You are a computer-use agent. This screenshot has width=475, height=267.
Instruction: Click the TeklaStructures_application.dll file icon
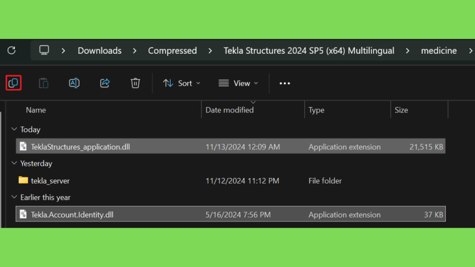point(23,146)
